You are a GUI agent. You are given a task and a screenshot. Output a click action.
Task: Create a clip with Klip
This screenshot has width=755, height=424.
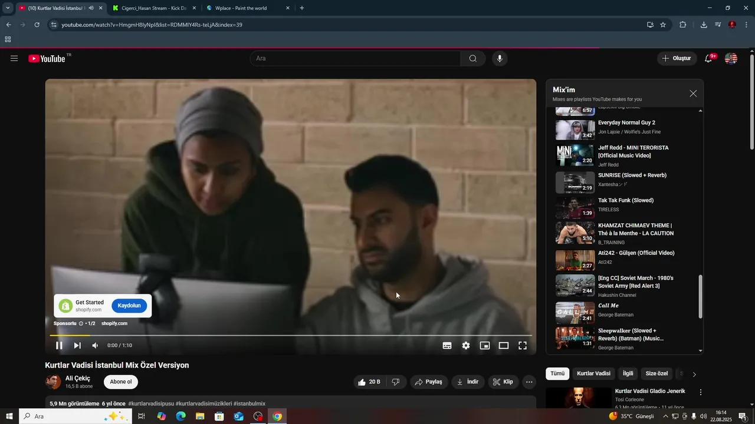(x=503, y=382)
